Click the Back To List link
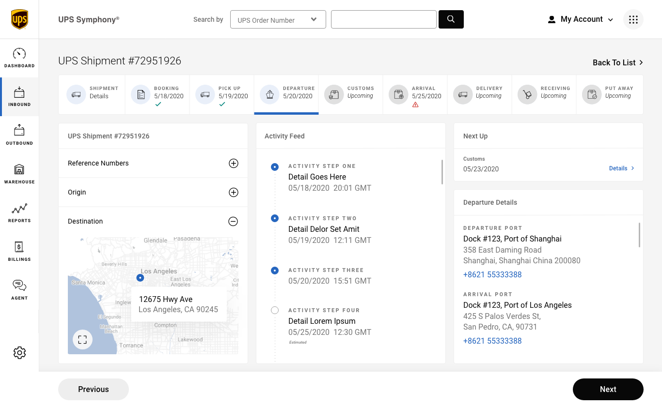The height and width of the screenshot is (407, 662). [x=617, y=62]
